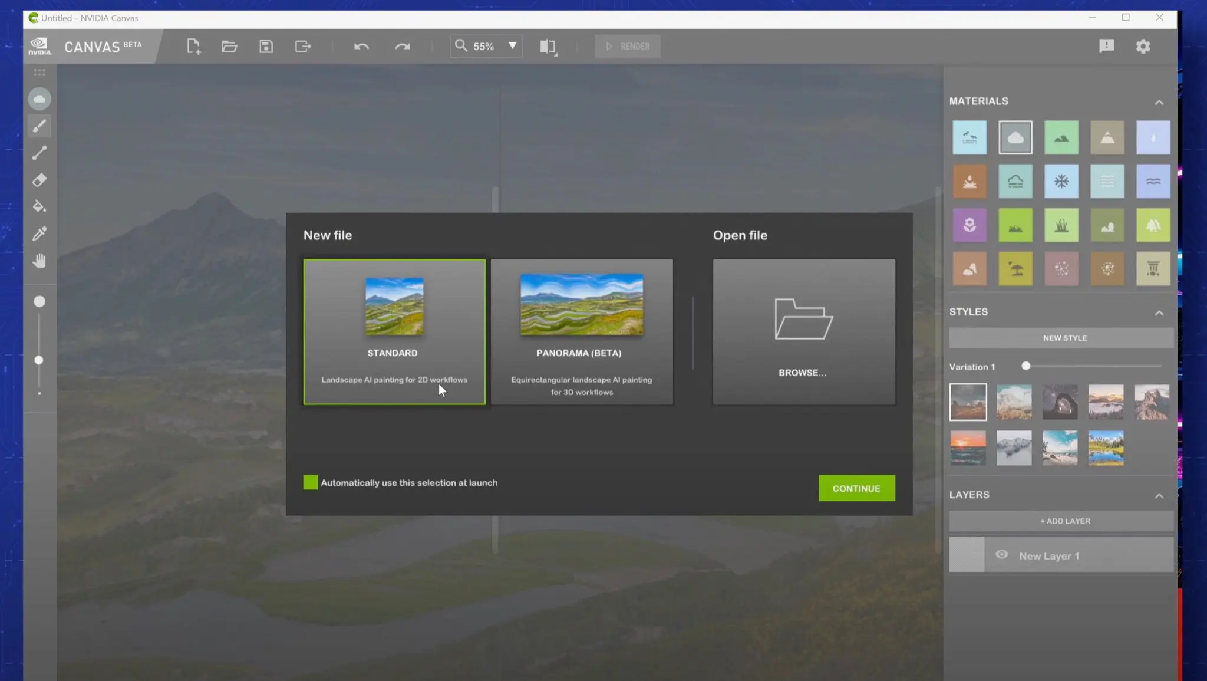
Task: Click the brush size slider handle
Action: (39, 360)
